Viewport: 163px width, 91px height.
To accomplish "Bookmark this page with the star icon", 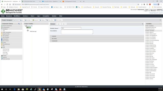I will click(138, 5).
